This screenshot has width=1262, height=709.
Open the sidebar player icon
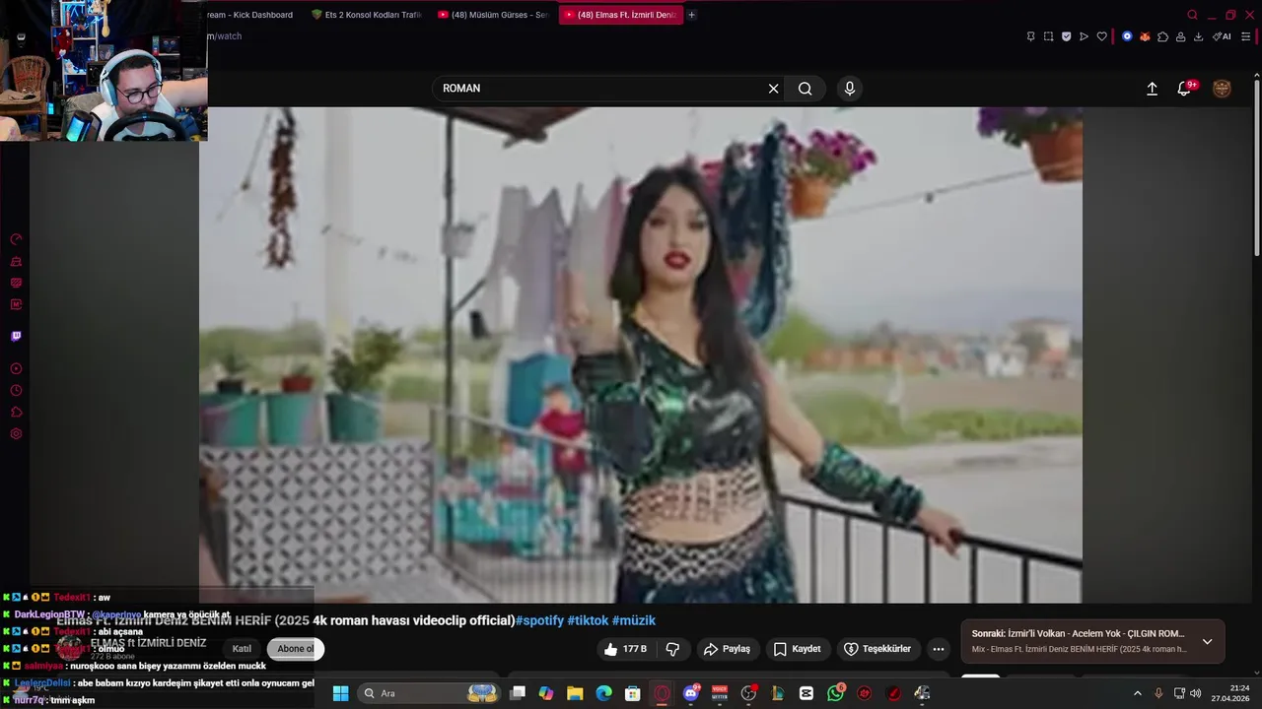(x=16, y=369)
